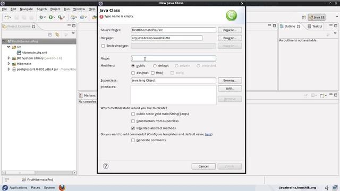Screen dimensions: 340x191
Task: Show hidden perspectives chevron at top right
Action: [x=337, y=16]
